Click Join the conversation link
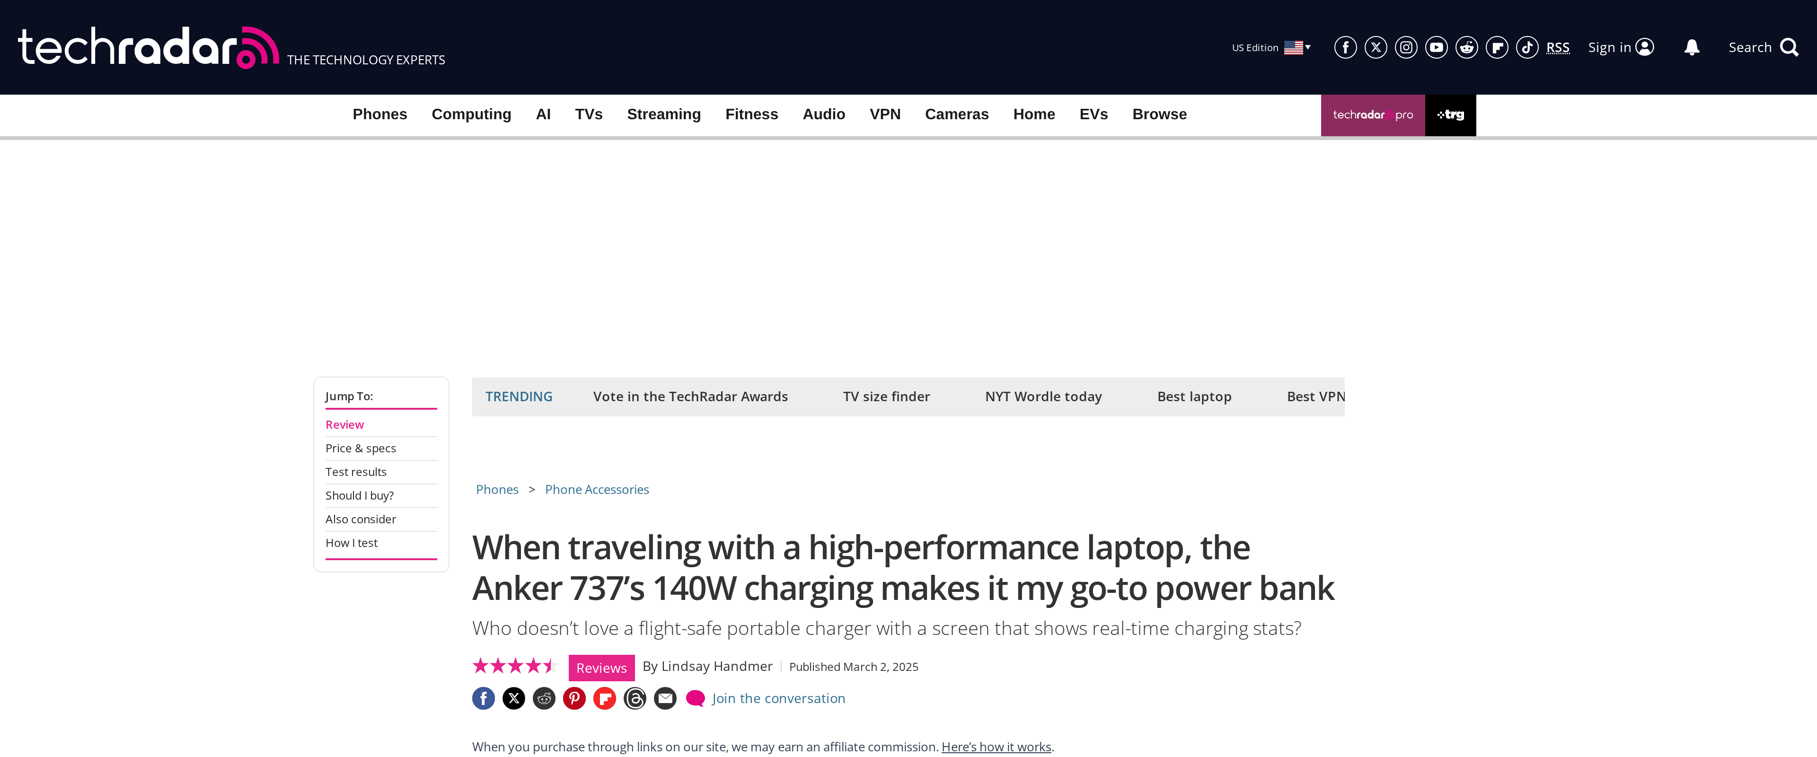 pos(778,698)
